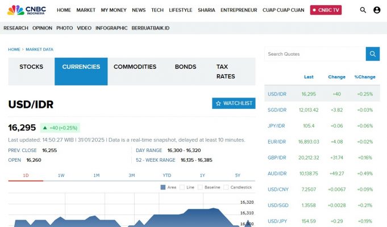Open CNBC TV live button
Screen dimensions: 387x227
[x=326, y=10]
